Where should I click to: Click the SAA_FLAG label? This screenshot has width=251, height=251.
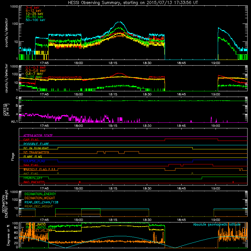(31, 165)
